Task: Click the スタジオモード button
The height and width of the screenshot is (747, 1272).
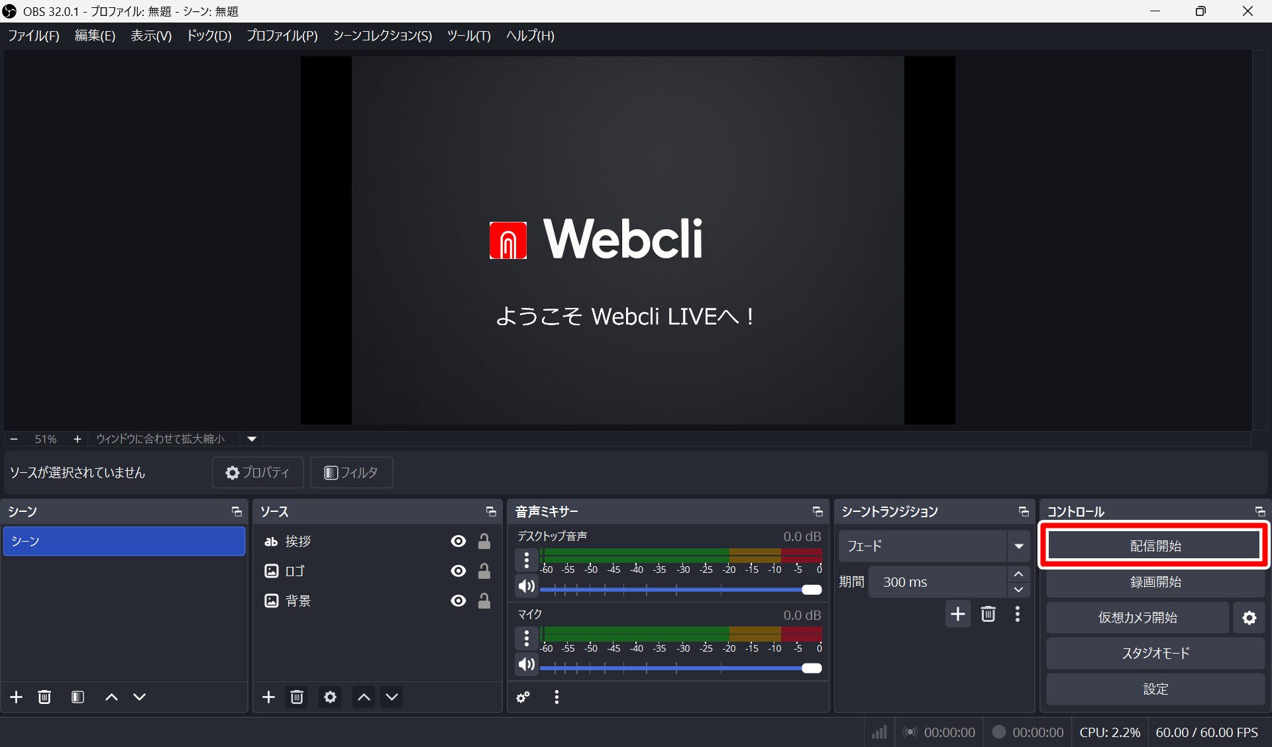Action: pos(1155,654)
